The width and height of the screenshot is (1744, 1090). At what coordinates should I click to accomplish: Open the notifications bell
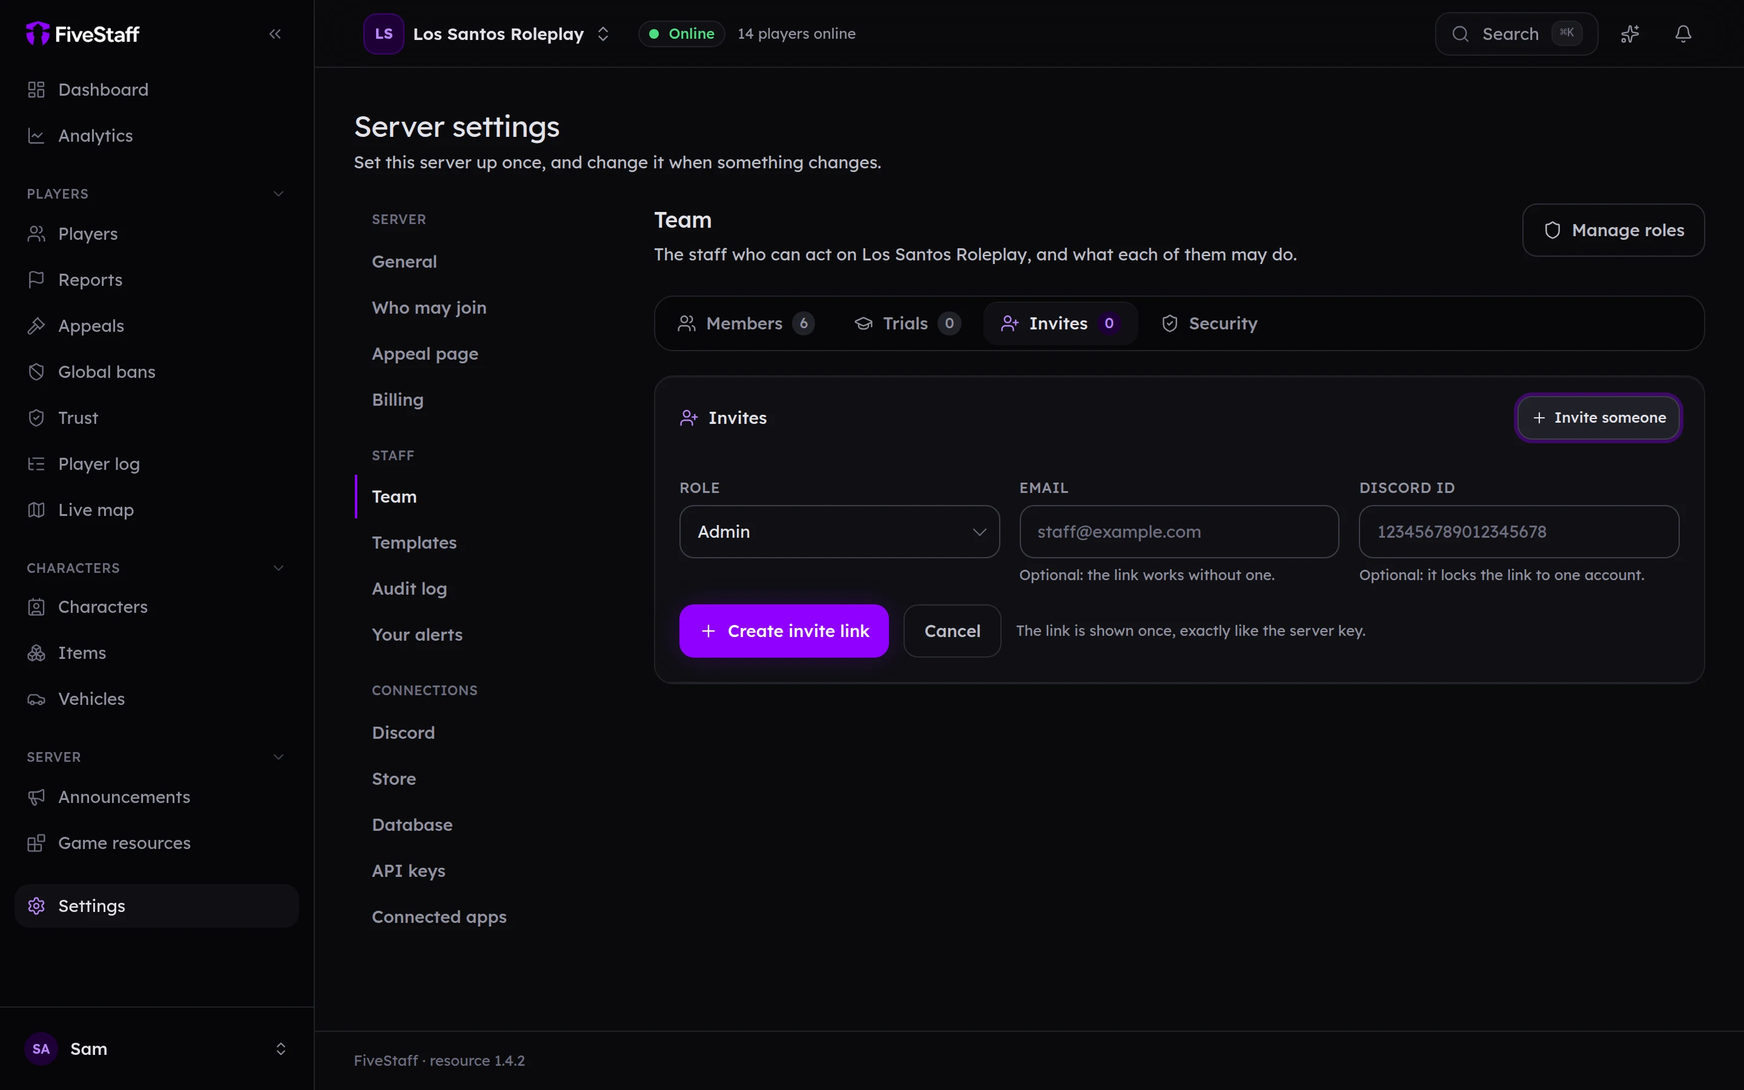pos(1683,34)
